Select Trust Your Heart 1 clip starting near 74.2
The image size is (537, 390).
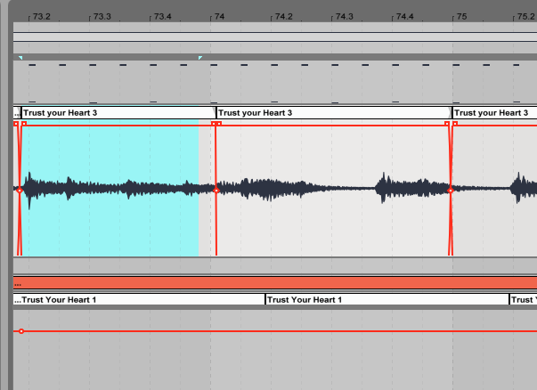pos(387,299)
